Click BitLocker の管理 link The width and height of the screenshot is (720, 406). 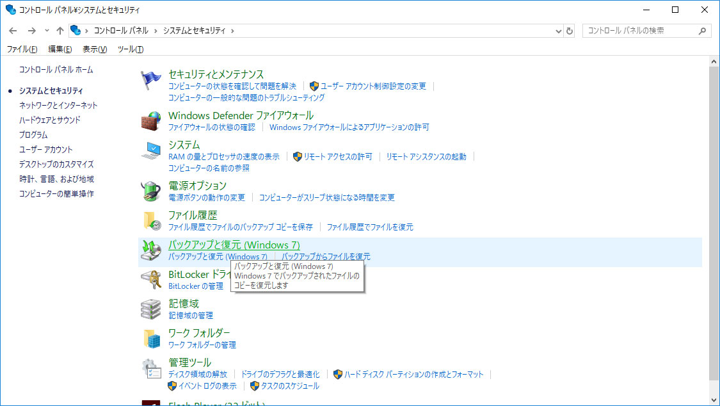(x=196, y=286)
